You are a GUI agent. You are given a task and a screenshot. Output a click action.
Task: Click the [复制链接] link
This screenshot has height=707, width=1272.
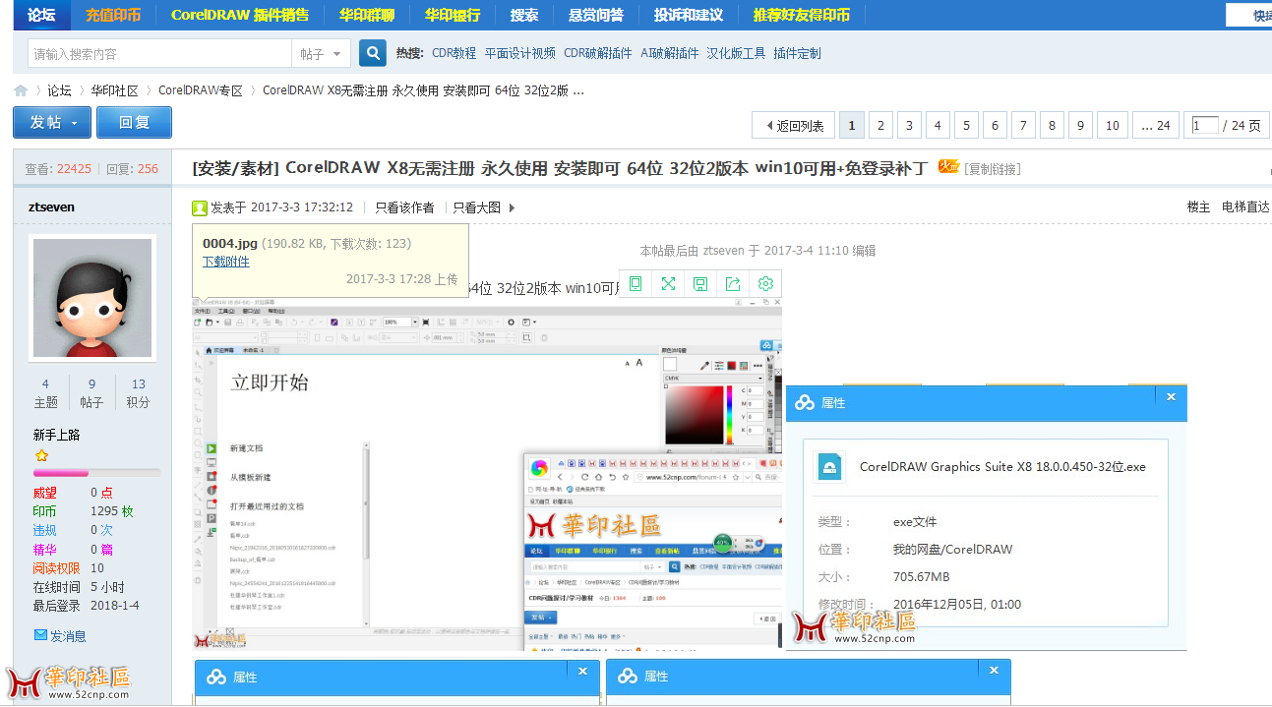coord(993,169)
